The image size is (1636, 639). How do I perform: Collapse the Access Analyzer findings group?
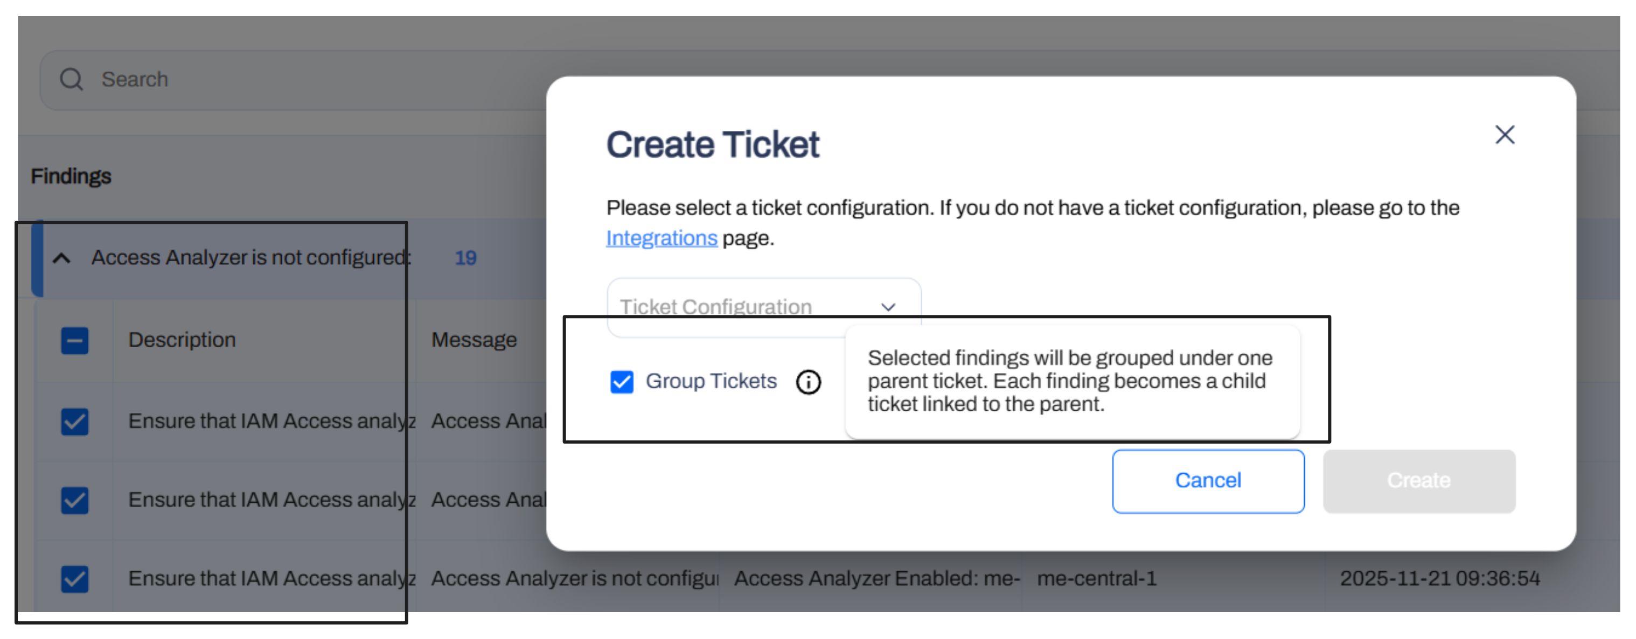(x=61, y=258)
